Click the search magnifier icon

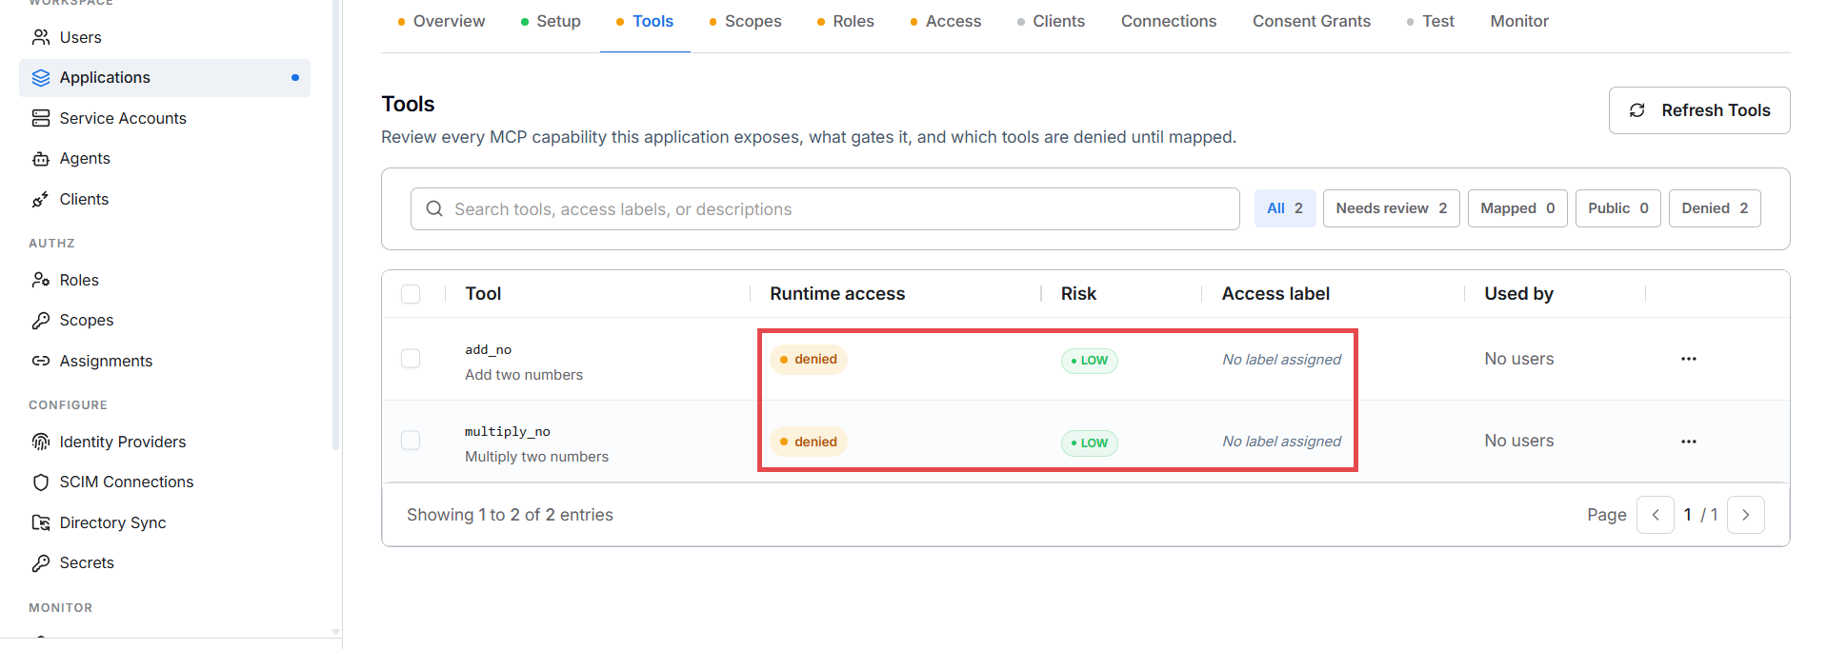[434, 208]
